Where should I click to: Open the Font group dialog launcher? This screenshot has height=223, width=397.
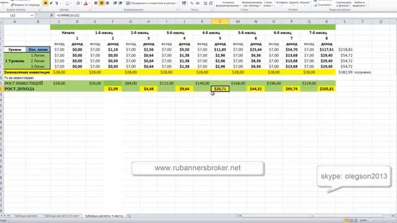[x=89, y=10]
